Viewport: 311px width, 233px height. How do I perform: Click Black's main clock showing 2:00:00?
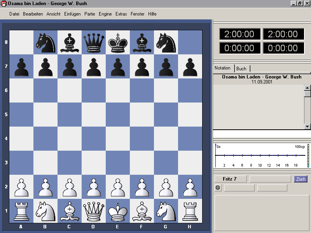pos(283,34)
